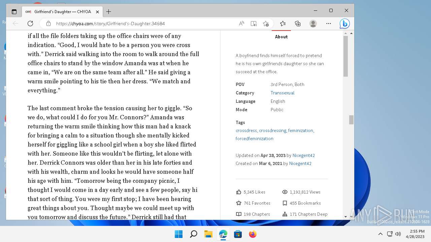Open Read Aloud icon in address bar
431x242 pixels.
241,24
